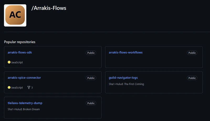
Task: Click the Public badge on arrakis-flows-sdk
Action: click(x=91, y=53)
